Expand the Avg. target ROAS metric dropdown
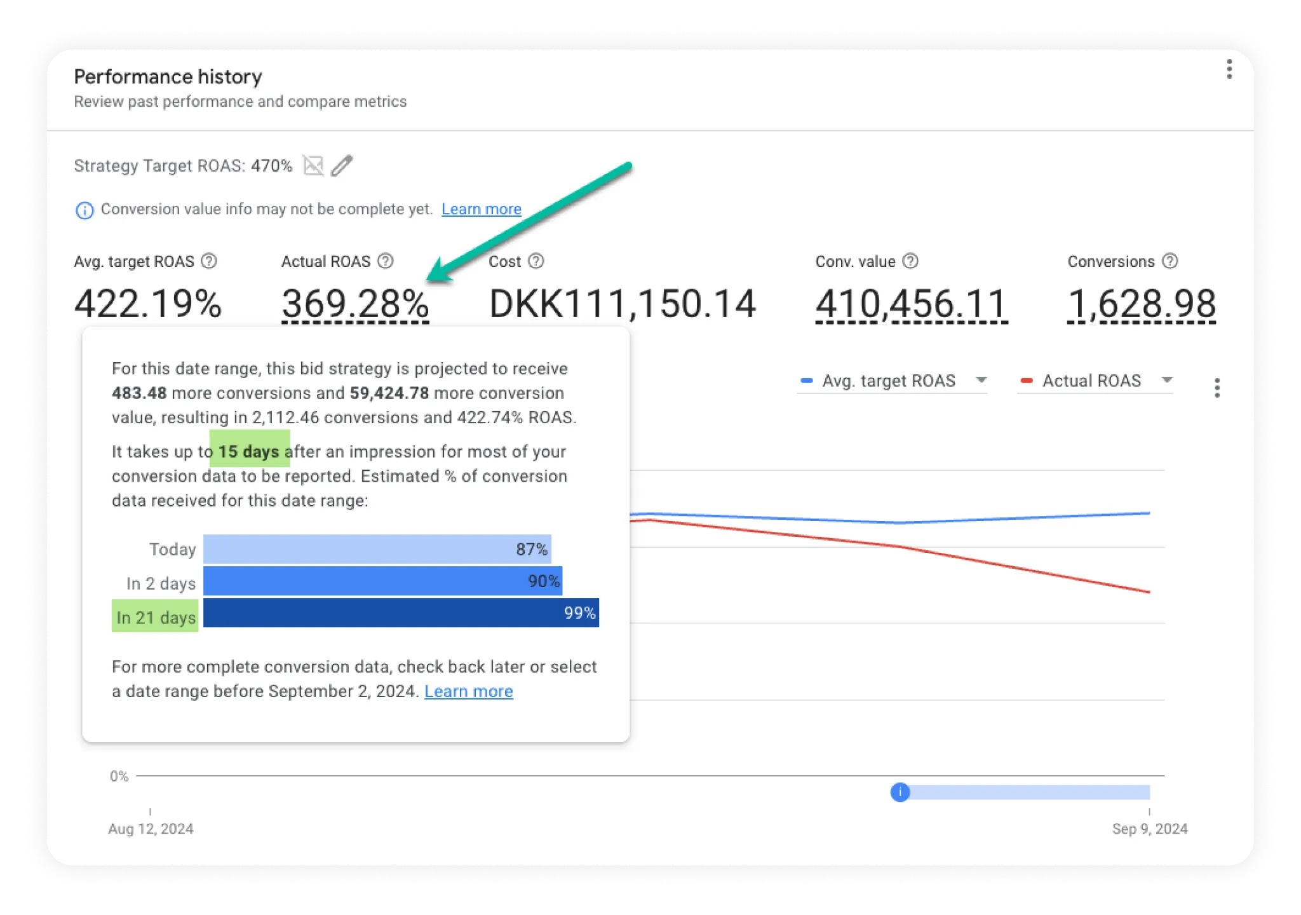1301x915 pixels. click(893, 381)
